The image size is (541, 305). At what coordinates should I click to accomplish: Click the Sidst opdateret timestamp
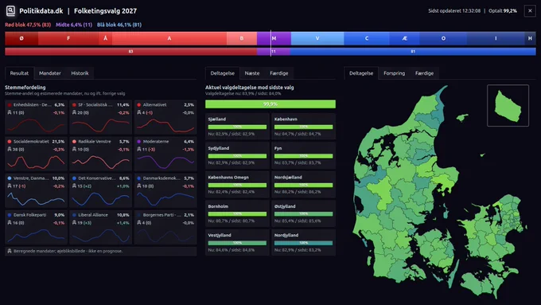[x=454, y=10]
